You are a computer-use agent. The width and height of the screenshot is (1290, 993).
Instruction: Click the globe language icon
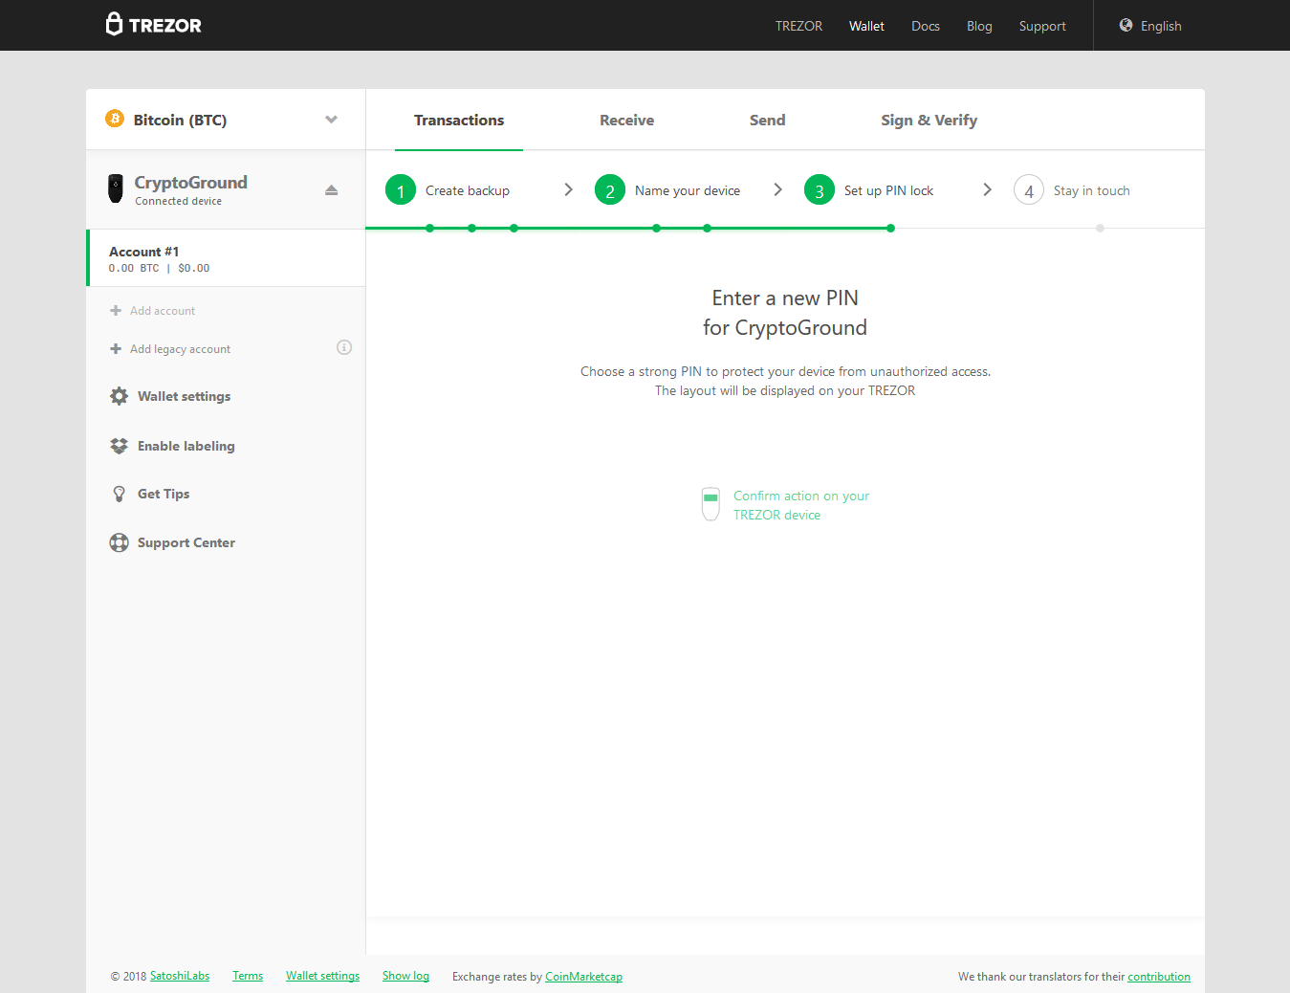tap(1126, 26)
